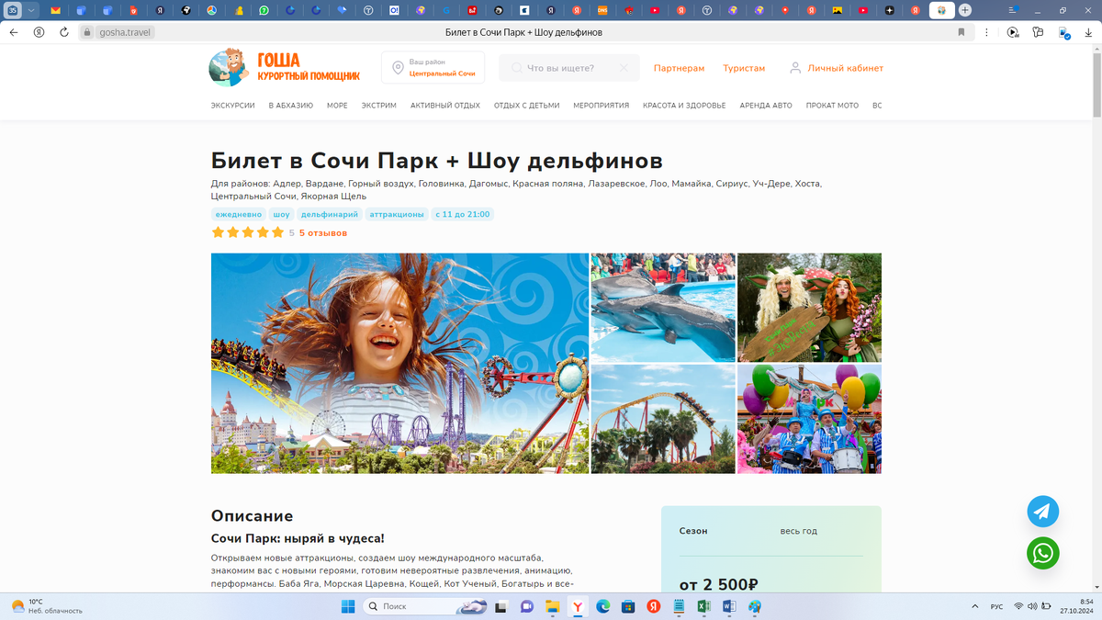Reload the page with the refresh icon
Image resolution: width=1102 pixels, height=620 pixels.
[64, 31]
